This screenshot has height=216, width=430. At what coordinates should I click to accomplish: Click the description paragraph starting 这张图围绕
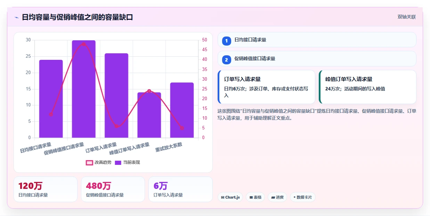pos(317,114)
